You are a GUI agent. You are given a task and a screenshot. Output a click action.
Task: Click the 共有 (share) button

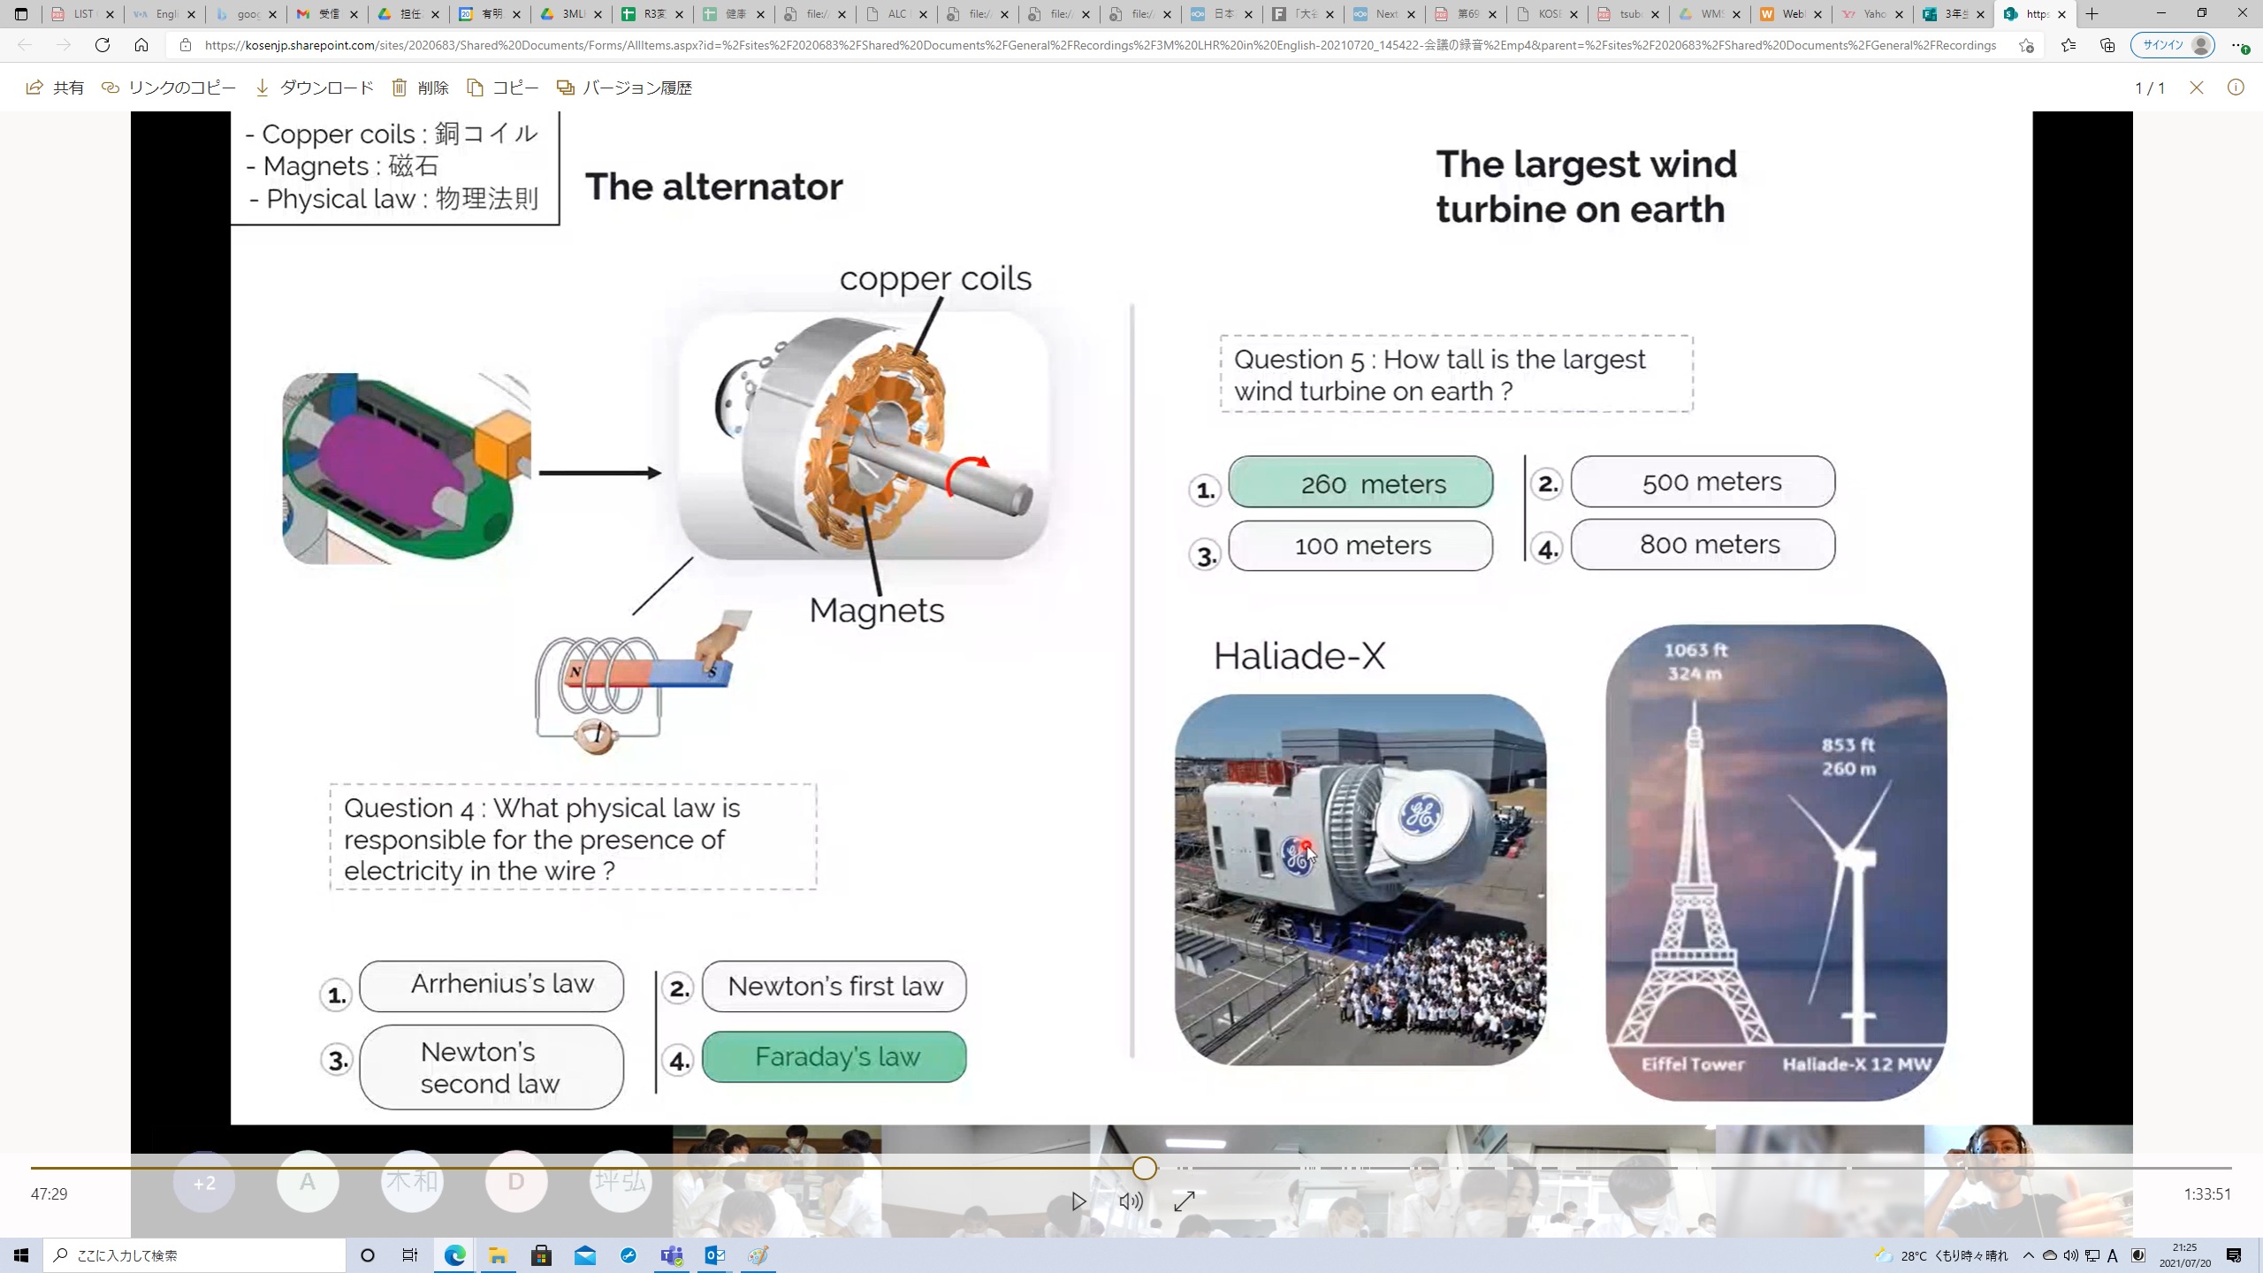(x=55, y=88)
